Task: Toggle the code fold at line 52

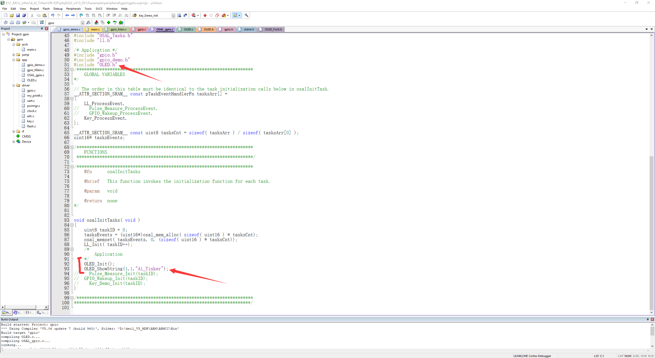Action: click(72, 70)
